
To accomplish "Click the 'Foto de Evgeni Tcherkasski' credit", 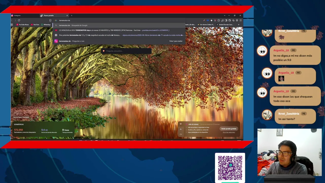I will 21,117.
